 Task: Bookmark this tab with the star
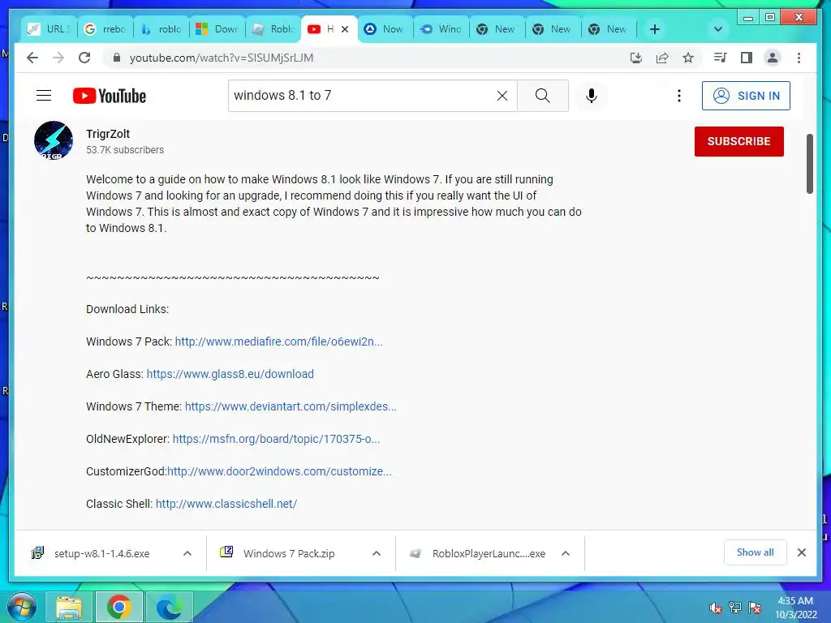point(688,58)
